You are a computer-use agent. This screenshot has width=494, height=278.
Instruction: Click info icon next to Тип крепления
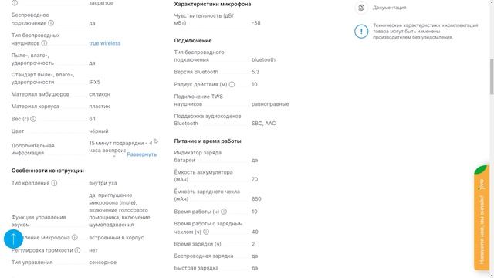54,183
